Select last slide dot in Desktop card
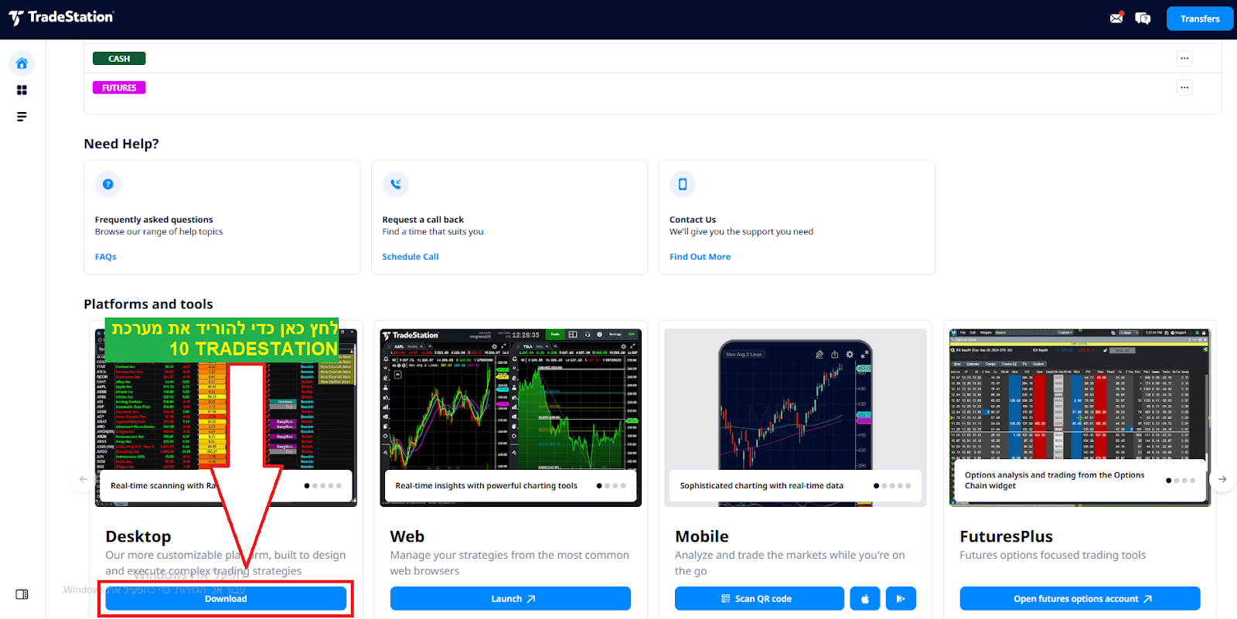1237x619 pixels. click(339, 486)
